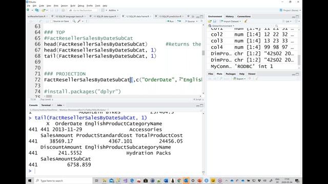This screenshot has height=184, width=328.
Task: Click the Windows Start button
Action: coord(30,180)
